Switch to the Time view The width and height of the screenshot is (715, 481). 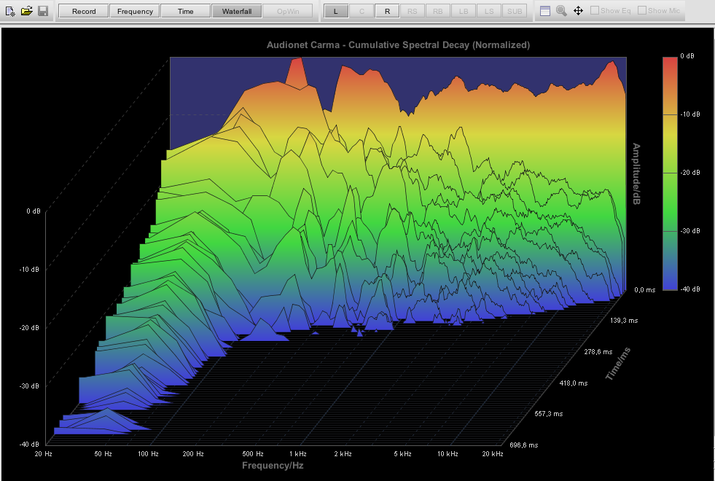(x=186, y=11)
